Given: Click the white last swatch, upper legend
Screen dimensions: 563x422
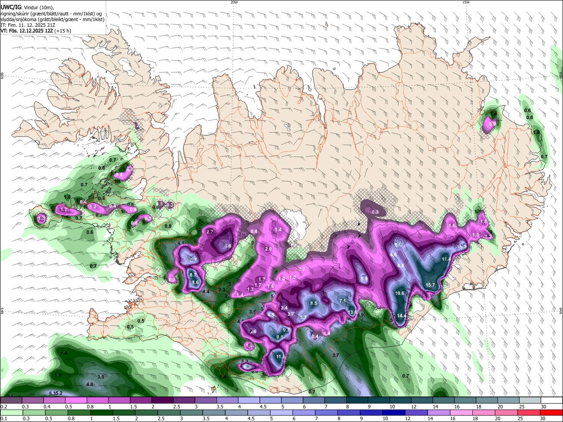Looking at the screenshot, I should [552, 400].
